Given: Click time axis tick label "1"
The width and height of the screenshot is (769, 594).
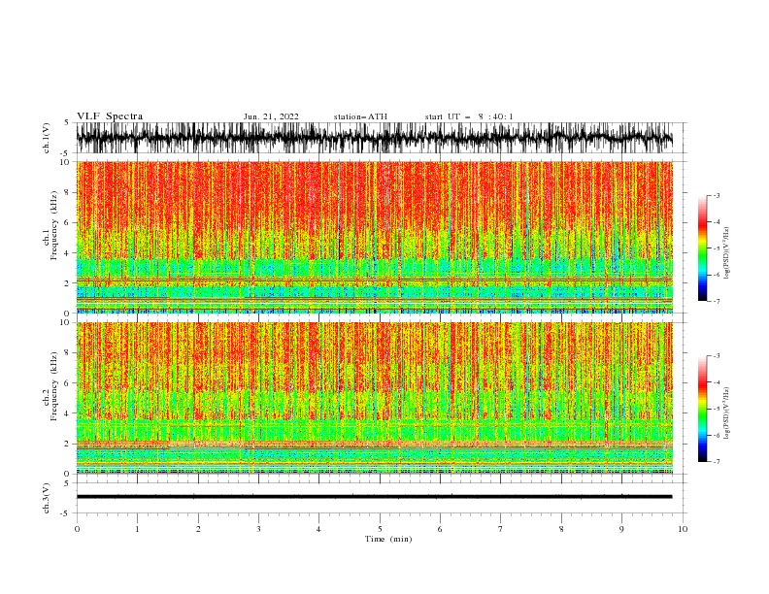Looking at the screenshot, I should point(137,529).
